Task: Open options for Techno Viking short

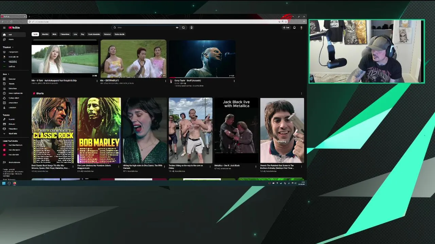Action: (x=210, y=166)
